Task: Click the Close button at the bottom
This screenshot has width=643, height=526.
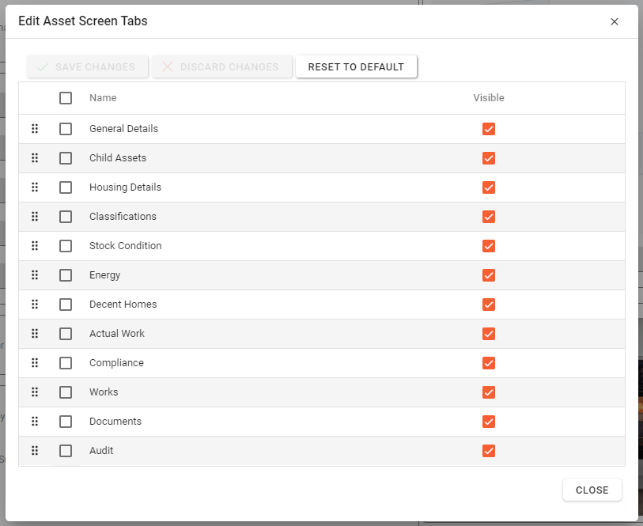Action: 592,490
